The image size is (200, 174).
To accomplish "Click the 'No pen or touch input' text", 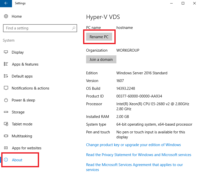I will [151, 135].
